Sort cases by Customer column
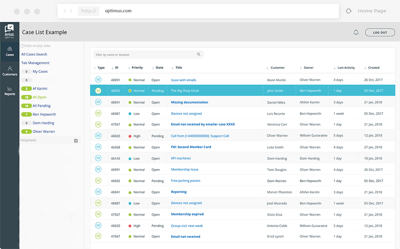Viewport: 400px width, 249px height. 277,68
